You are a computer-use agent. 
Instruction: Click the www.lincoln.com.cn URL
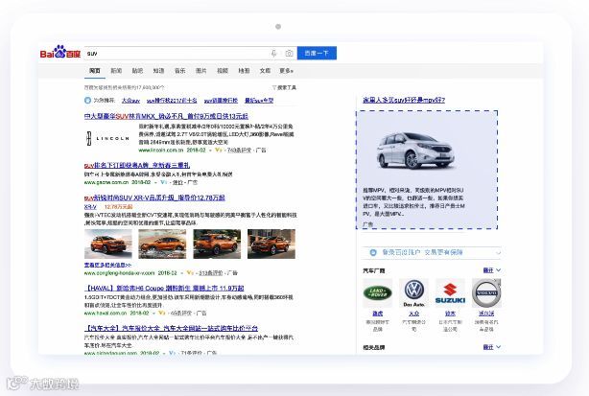161,151
